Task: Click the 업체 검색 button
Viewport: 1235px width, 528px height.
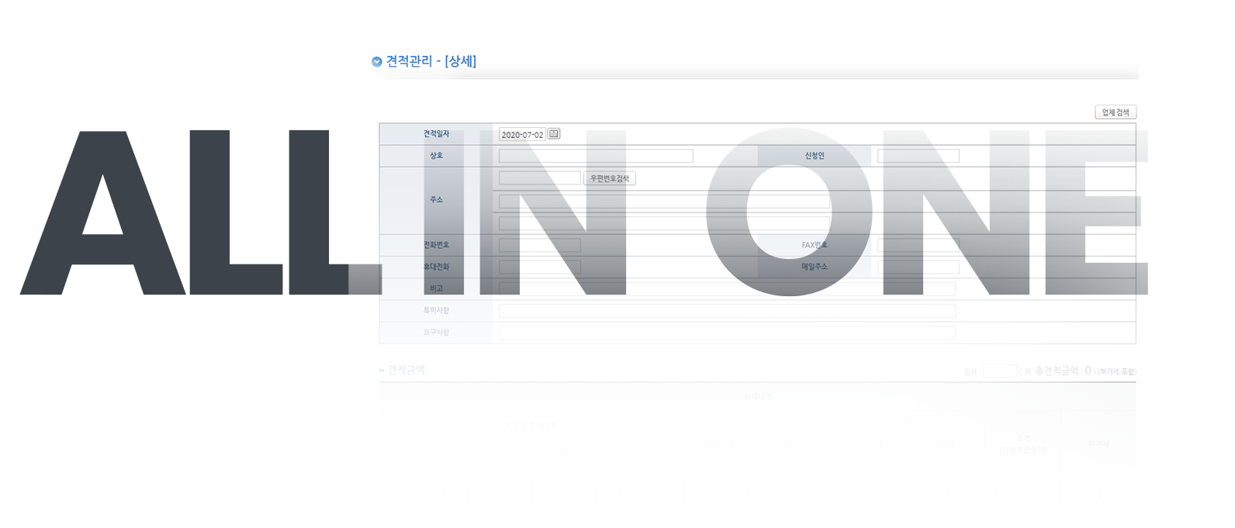Action: point(1116,112)
